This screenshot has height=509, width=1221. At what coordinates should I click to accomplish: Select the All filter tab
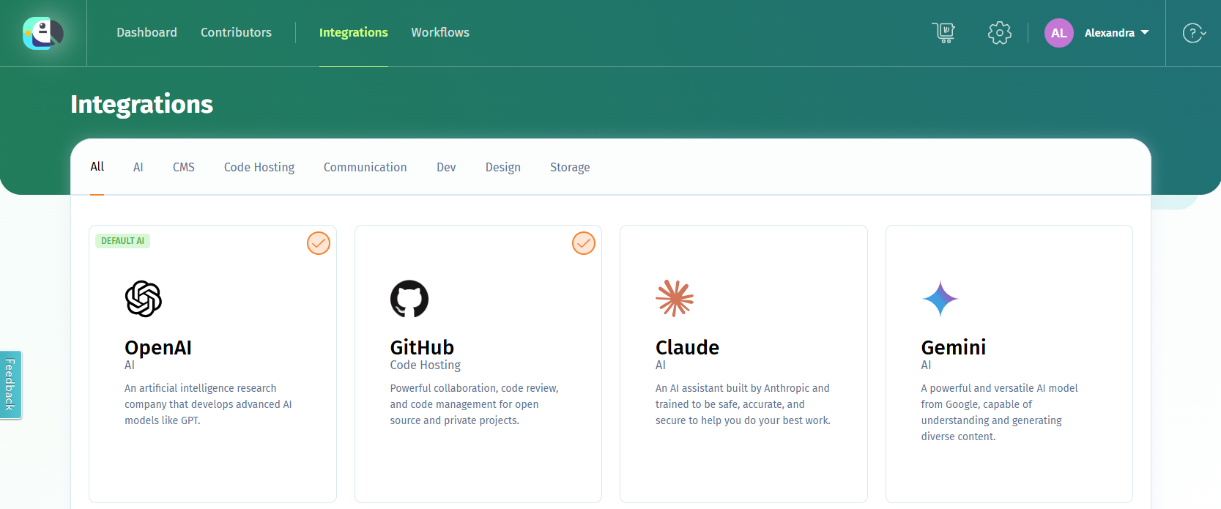(x=97, y=167)
